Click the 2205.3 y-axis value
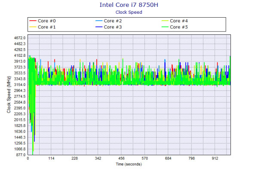The height and width of the screenshot is (172, 258). pyautogui.click(x=20, y=114)
